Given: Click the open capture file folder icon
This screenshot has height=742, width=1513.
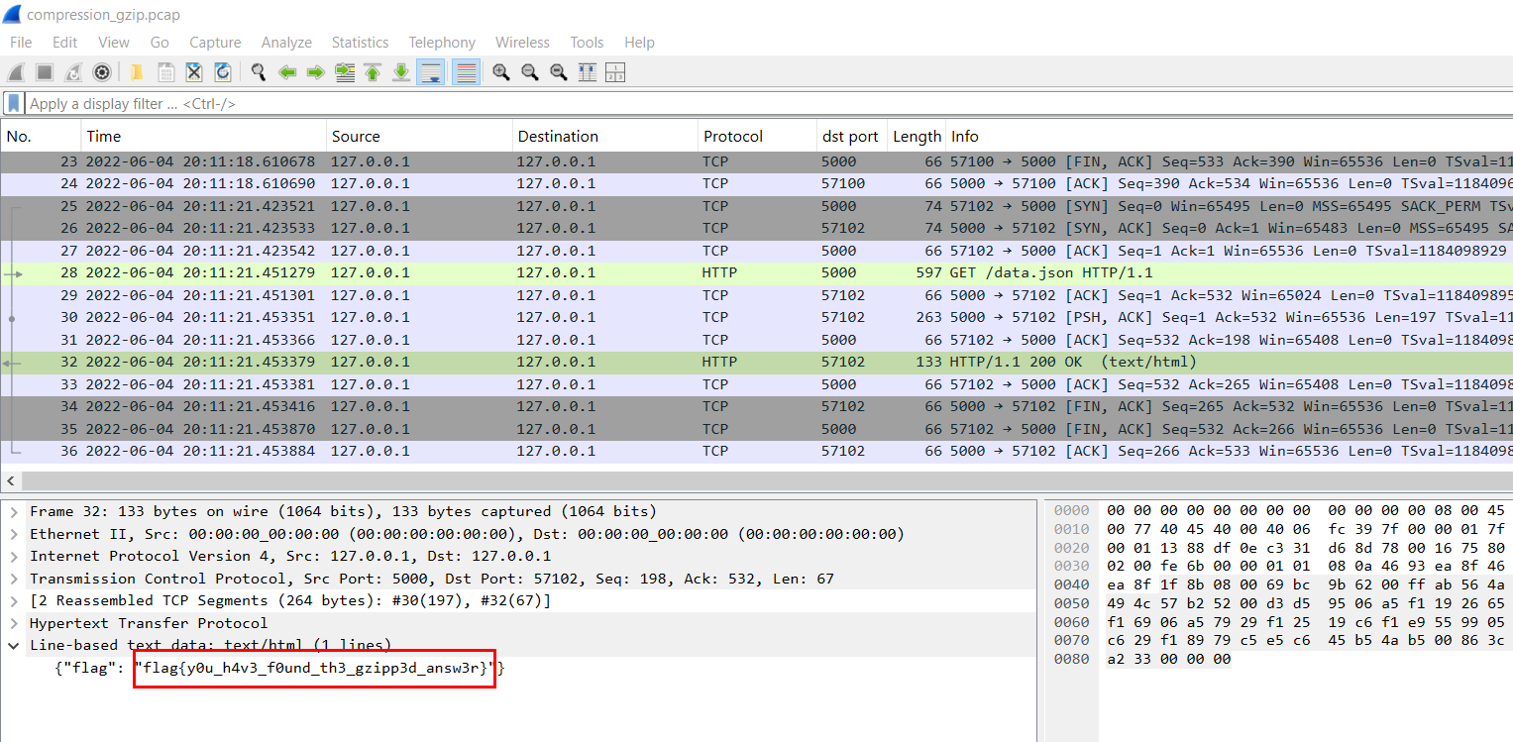Looking at the screenshot, I should (137, 72).
